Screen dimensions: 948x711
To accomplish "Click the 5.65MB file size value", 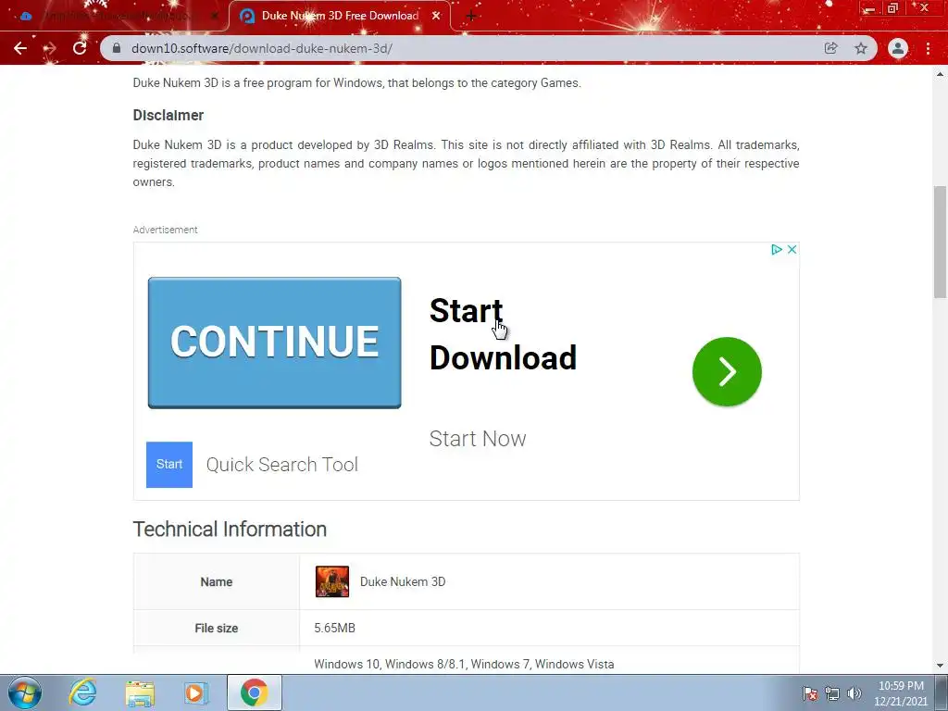I will click(x=334, y=629).
